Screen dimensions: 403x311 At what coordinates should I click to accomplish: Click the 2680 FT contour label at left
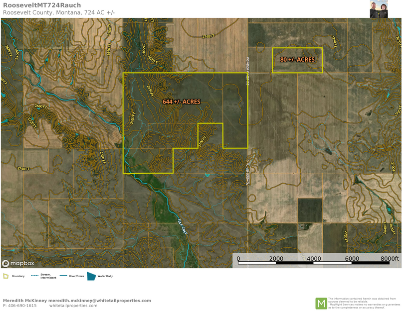pyautogui.click(x=41, y=106)
